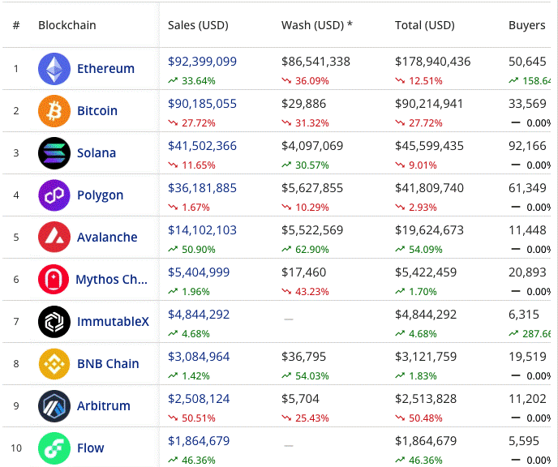
Task: Click the Flow logo icon
Action: [x=54, y=448]
